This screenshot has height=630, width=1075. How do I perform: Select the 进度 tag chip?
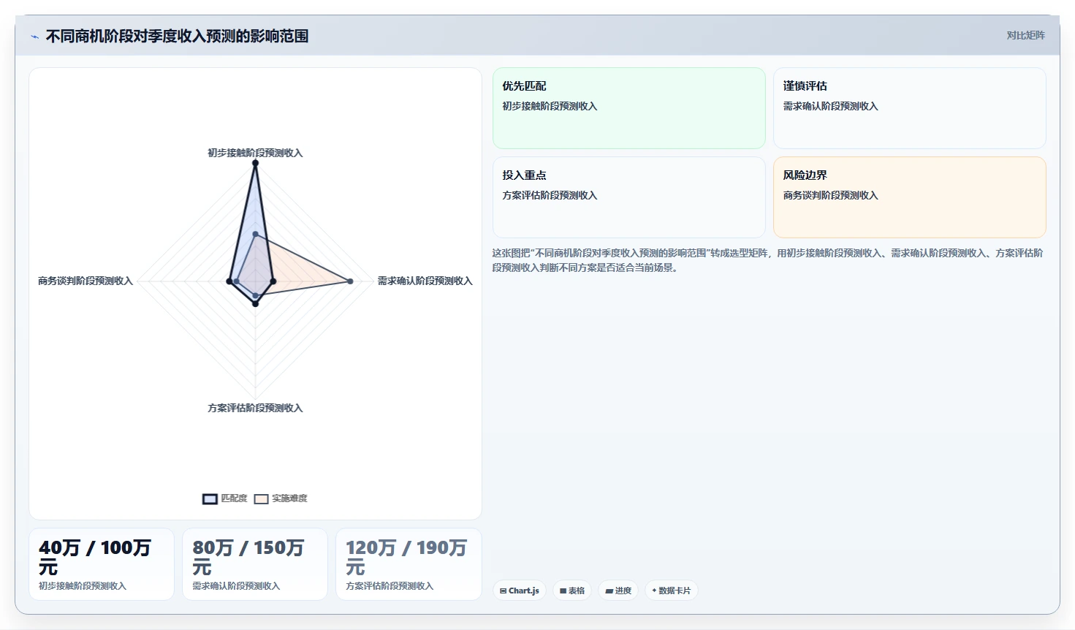coord(618,591)
